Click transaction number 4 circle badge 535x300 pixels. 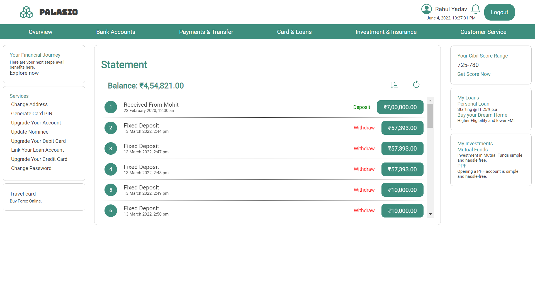111,169
